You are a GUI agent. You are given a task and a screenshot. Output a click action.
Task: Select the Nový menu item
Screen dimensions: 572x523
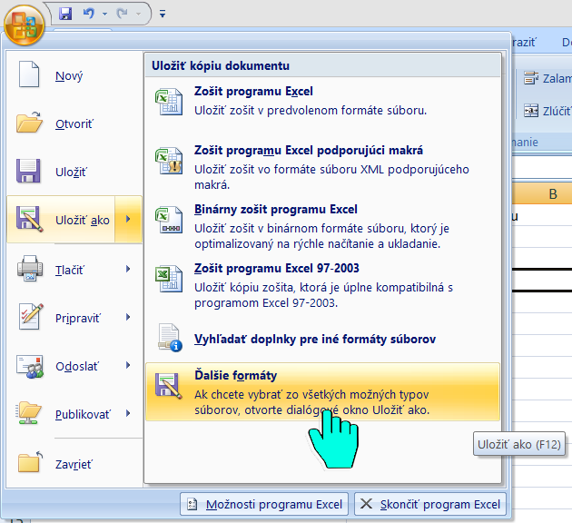(x=74, y=75)
